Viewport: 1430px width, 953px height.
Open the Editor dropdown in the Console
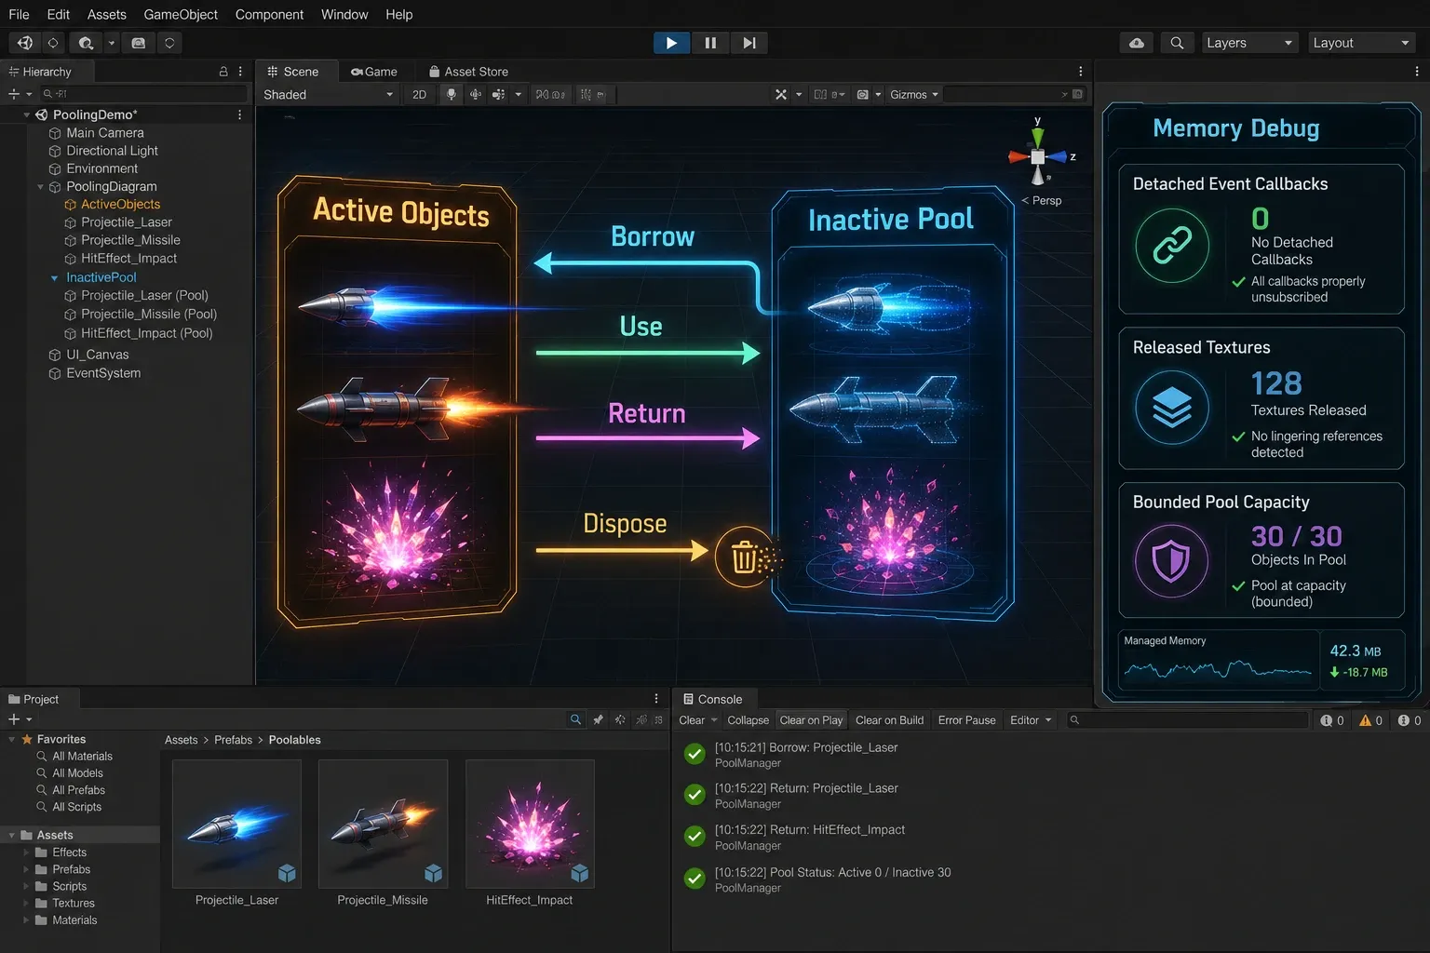click(1031, 720)
